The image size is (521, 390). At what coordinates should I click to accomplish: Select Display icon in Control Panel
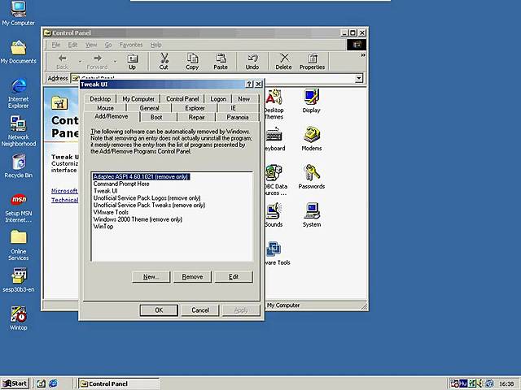[311, 101]
